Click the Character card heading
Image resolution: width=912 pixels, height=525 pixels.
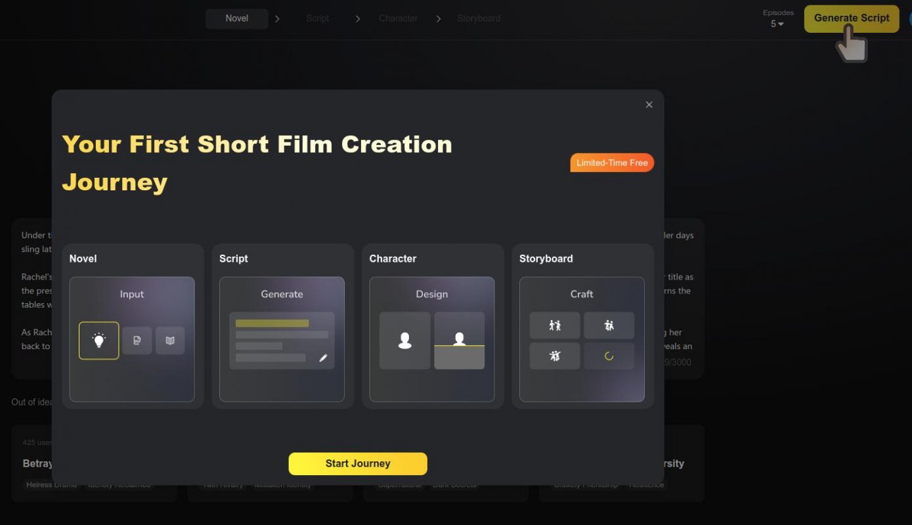pyautogui.click(x=393, y=259)
